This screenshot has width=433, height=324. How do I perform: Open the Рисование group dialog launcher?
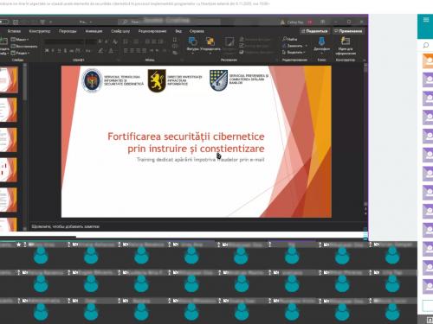[277, 60]
